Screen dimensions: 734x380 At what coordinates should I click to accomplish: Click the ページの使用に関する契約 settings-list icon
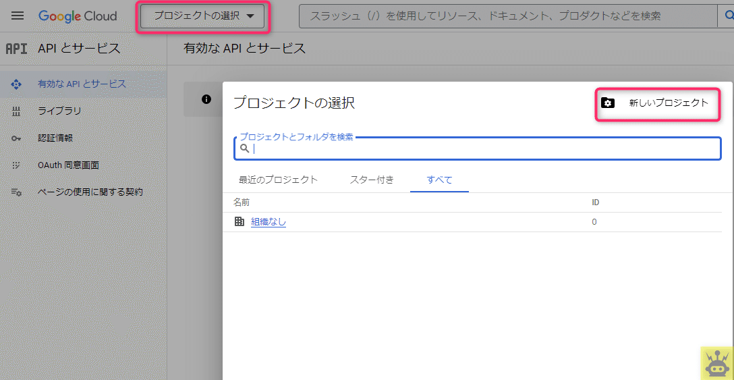(16, 192)
